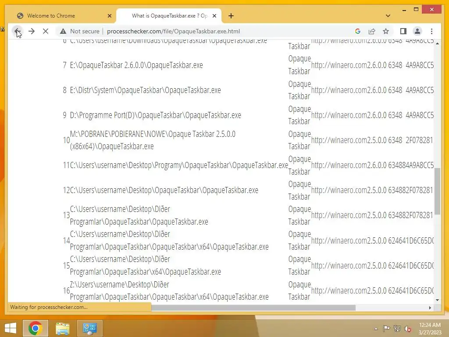
Task: Show hidden tray icons arrow
Action: coord(376,329)
